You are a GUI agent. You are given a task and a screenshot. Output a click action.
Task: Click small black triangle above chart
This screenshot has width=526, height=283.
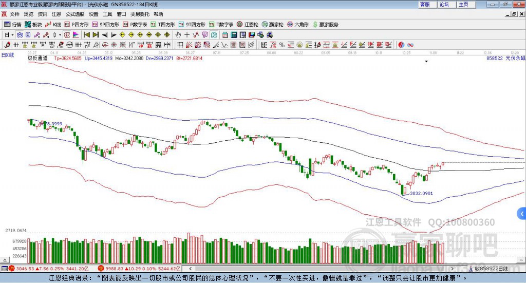point(426,61)
